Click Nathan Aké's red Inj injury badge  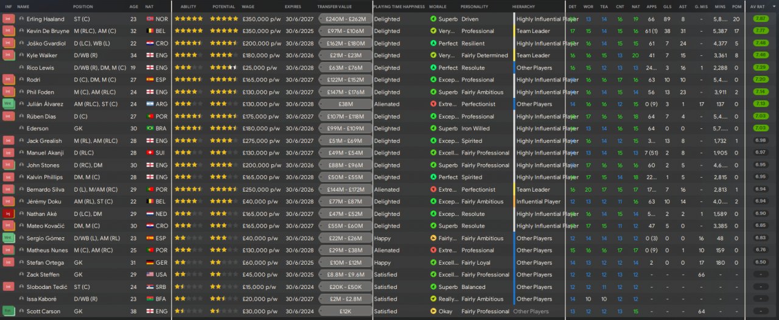pos(8,214)
